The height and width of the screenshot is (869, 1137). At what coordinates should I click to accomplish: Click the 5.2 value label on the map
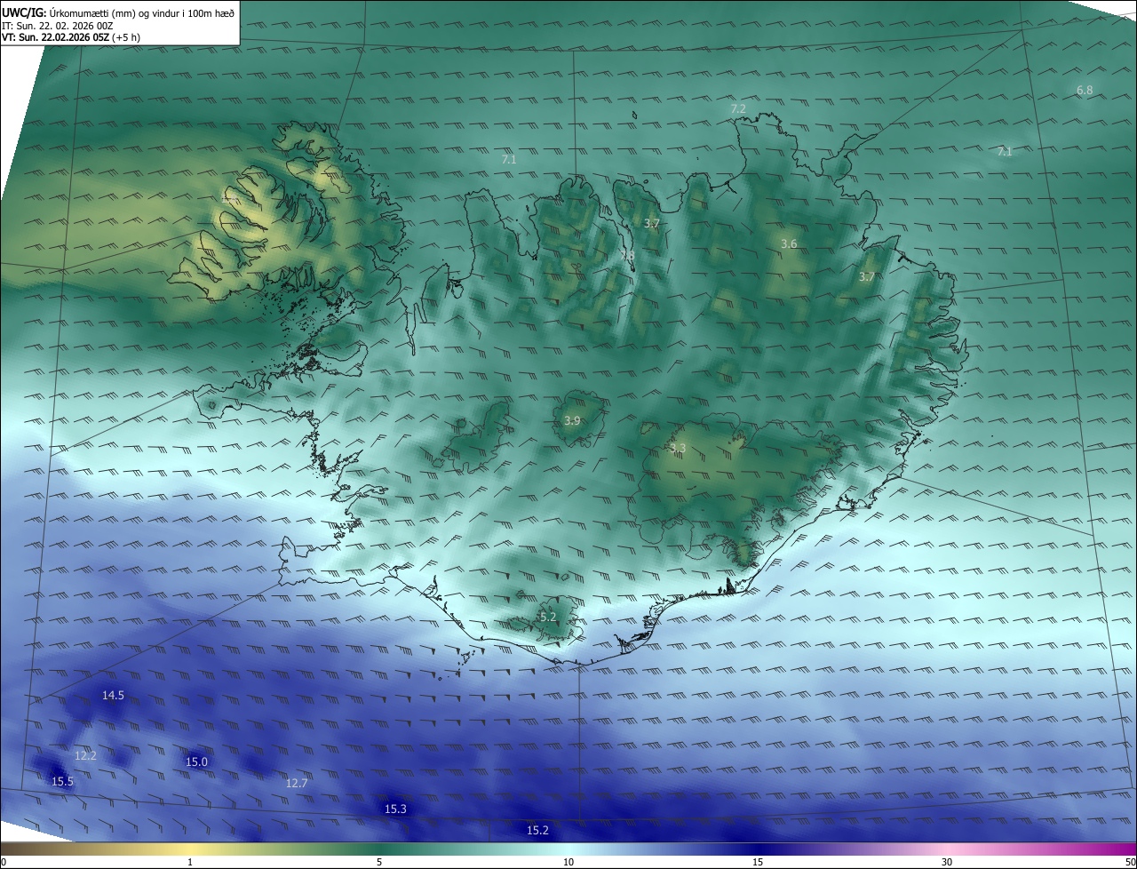click(x=548, y=617)
